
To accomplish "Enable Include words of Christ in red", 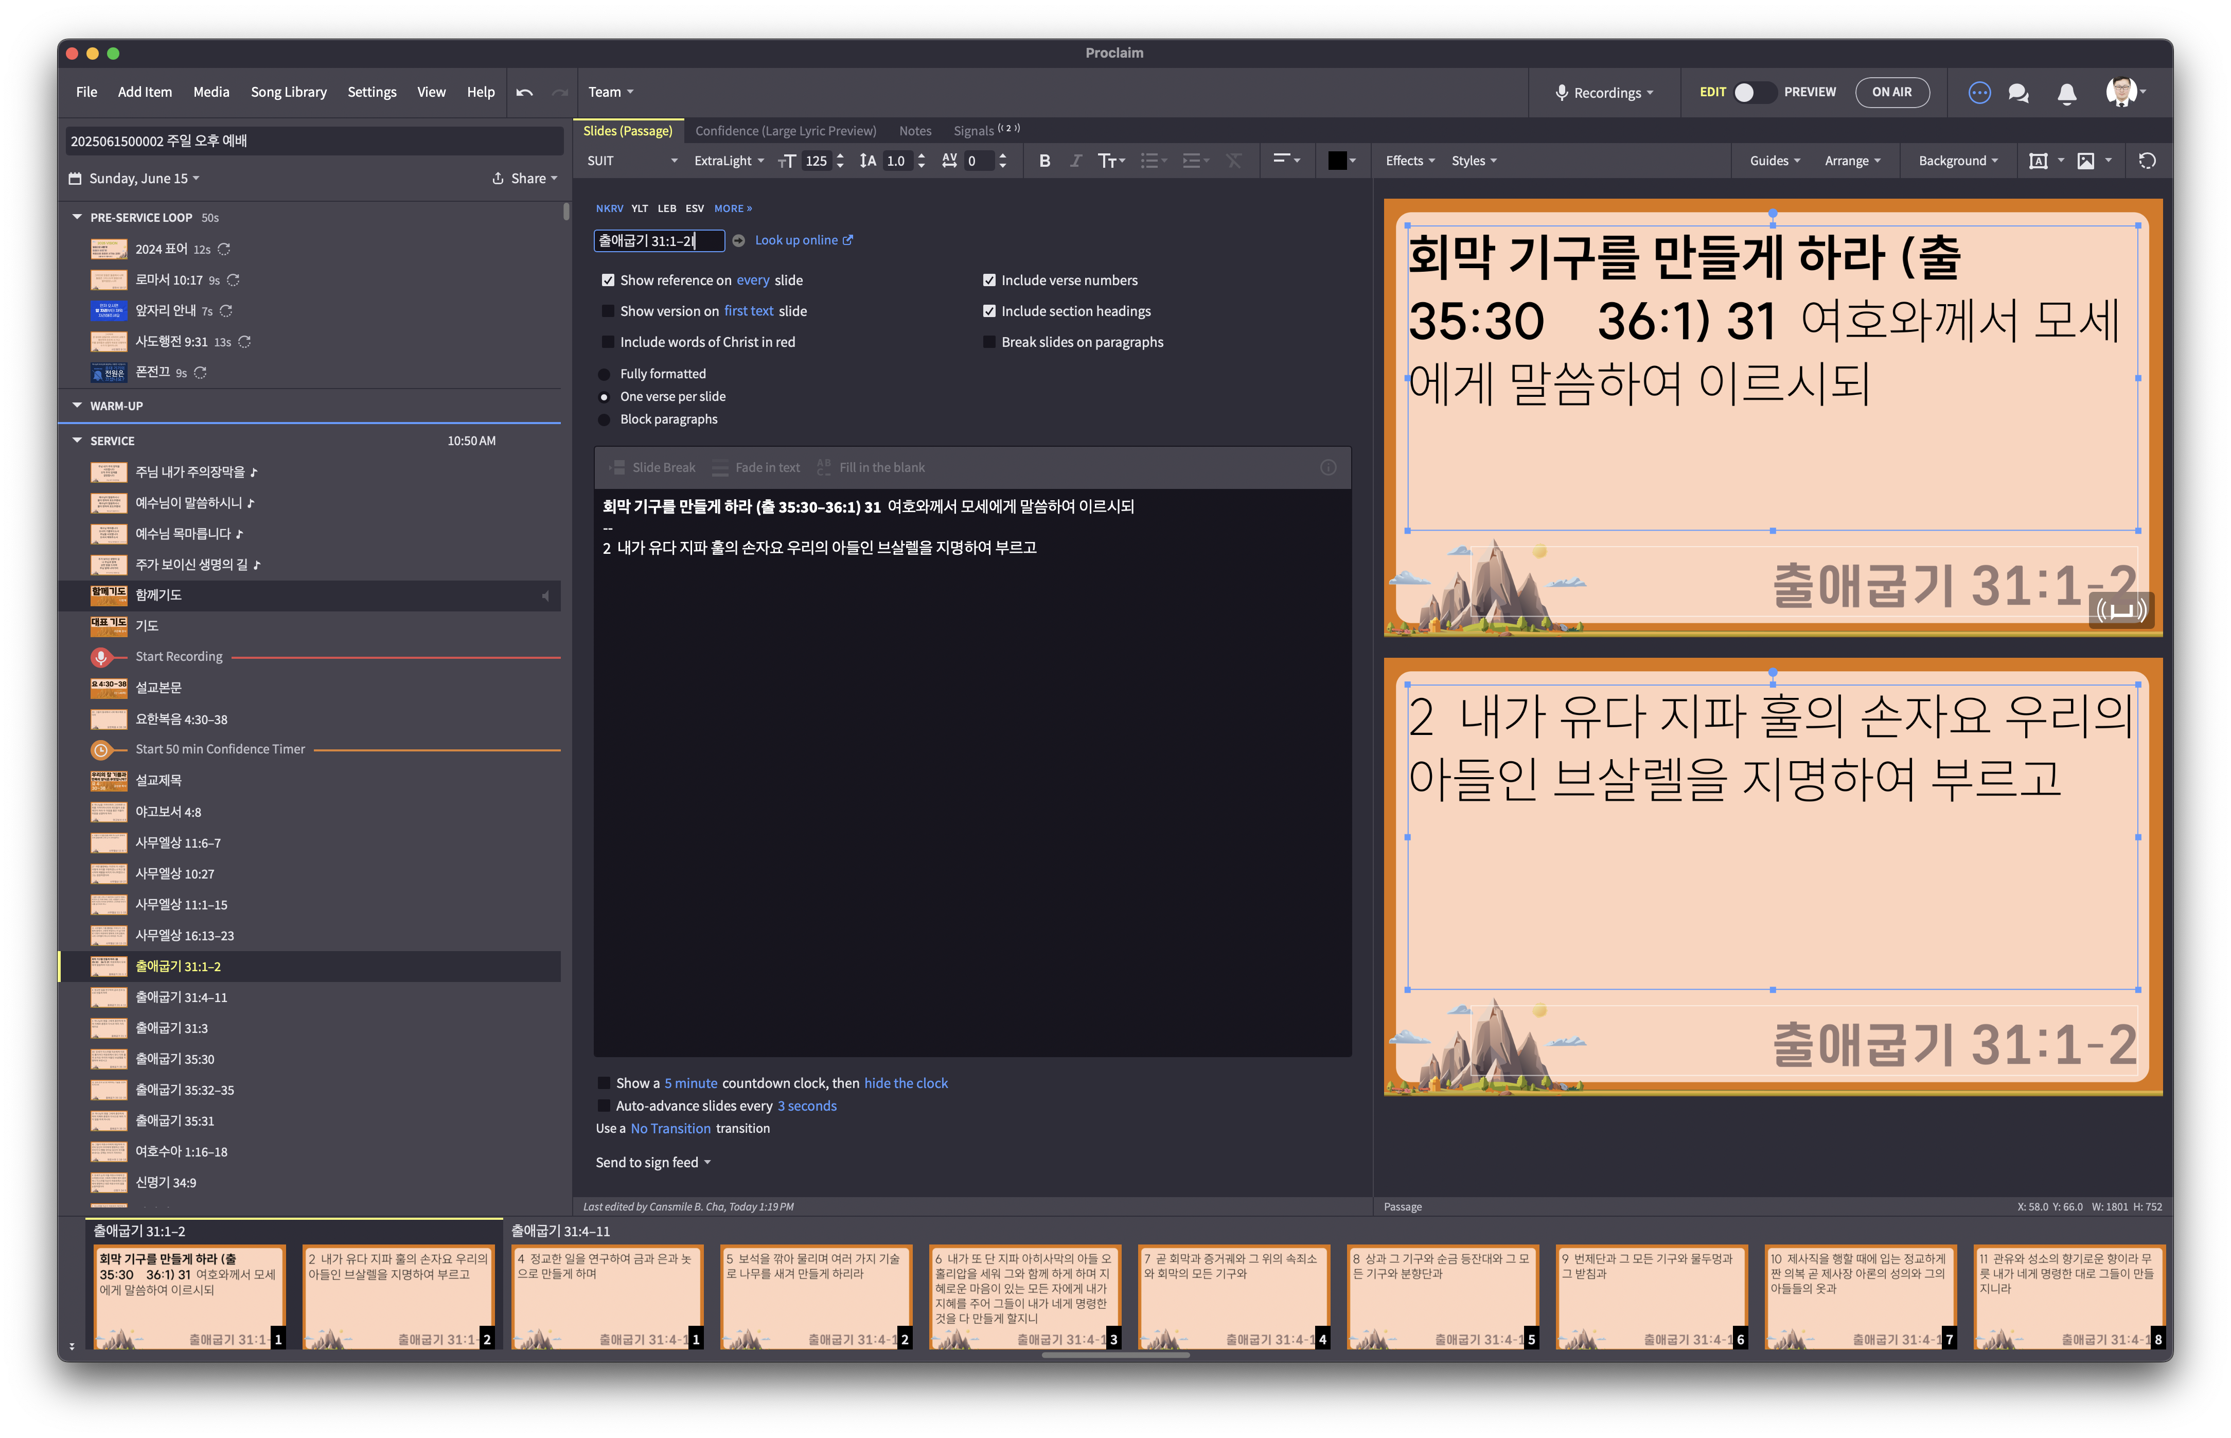I will (609, 343).
